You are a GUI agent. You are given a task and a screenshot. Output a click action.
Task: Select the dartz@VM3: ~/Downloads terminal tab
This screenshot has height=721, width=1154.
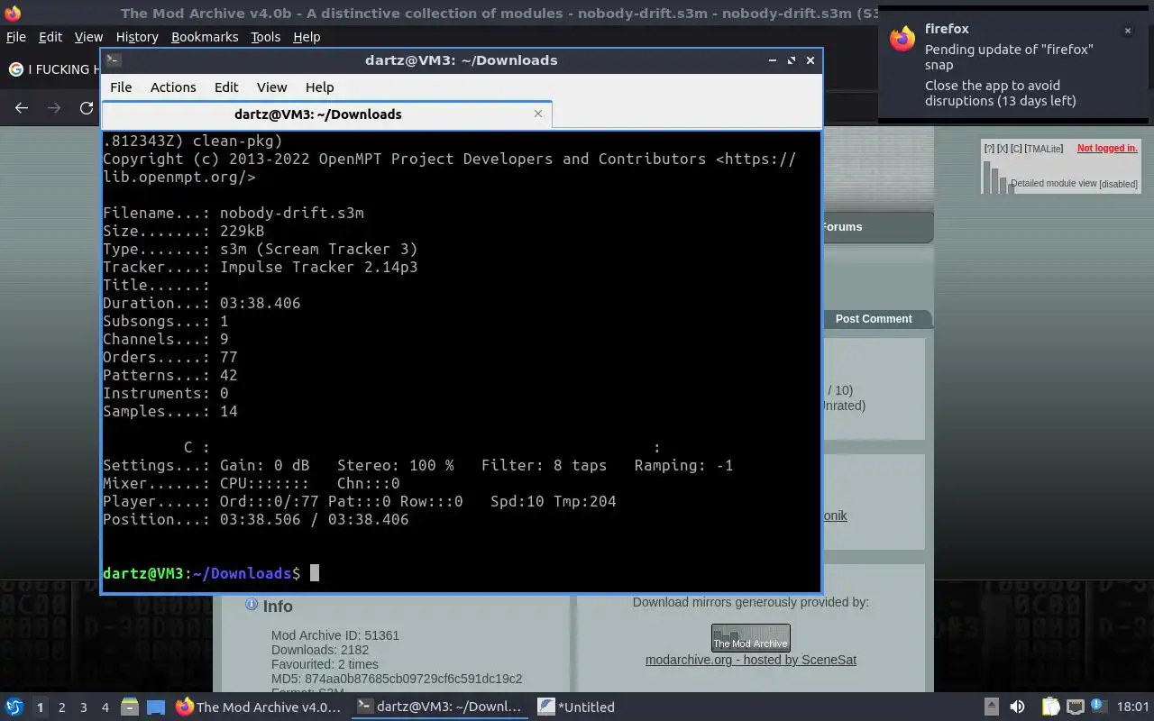326,114
